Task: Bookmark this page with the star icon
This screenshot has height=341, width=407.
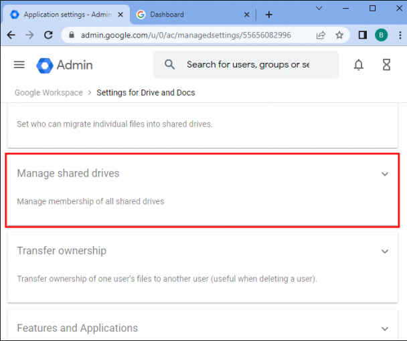Action: (339, 35)
